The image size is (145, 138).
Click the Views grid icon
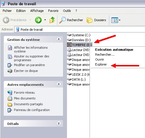click(115, 20)
